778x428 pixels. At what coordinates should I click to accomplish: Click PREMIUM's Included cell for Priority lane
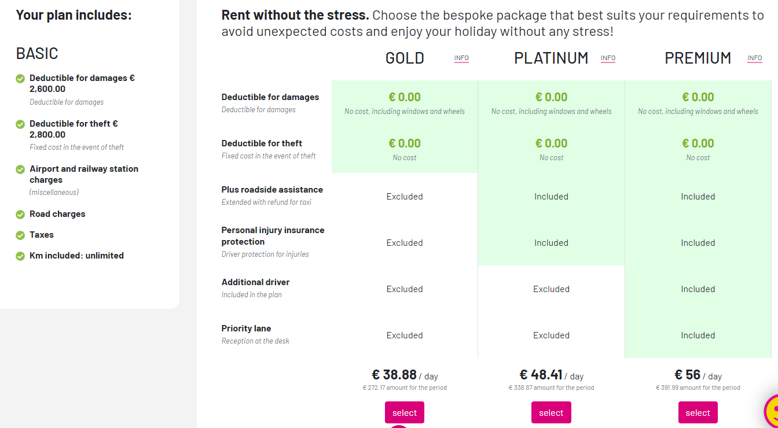coord(698,335)
